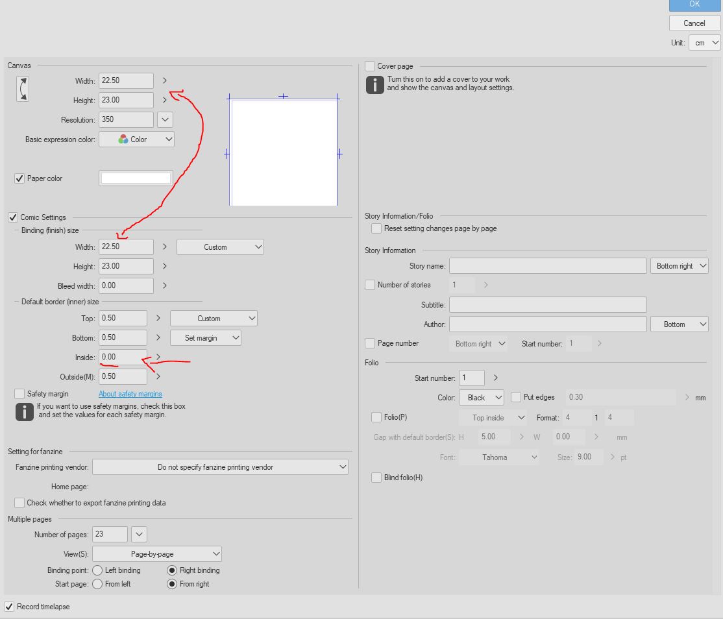Enable Number of stories checkbox
This screenshot has height=619, width=723.
(x=370, y=285)
